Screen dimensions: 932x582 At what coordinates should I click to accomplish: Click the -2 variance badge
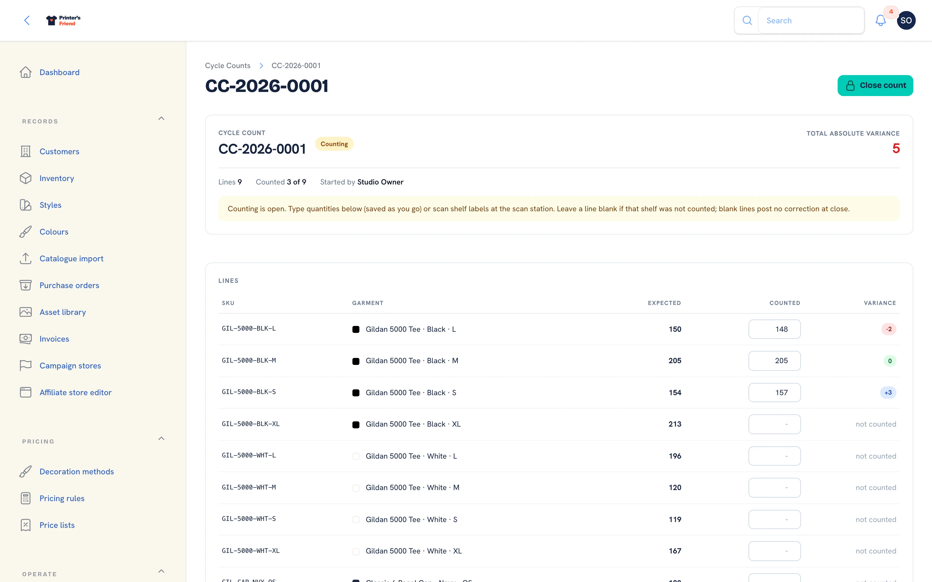(x=889, y=329)
